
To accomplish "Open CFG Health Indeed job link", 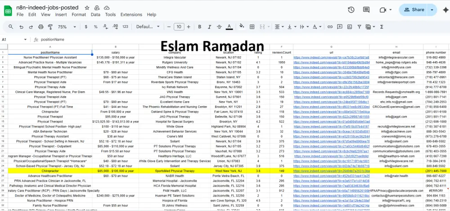I will tap(331, 72).
